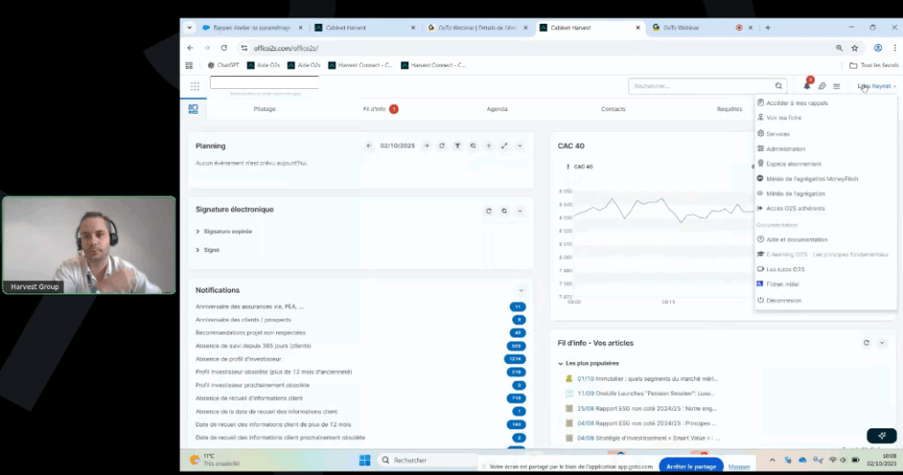Switch to the Agenda tab
This screenshot has height=475, width=903.
(x=496, y=109)
